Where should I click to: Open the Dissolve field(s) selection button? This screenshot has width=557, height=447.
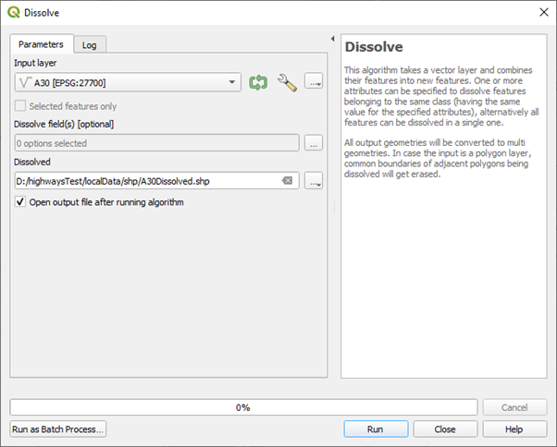[x=314, y=143]
